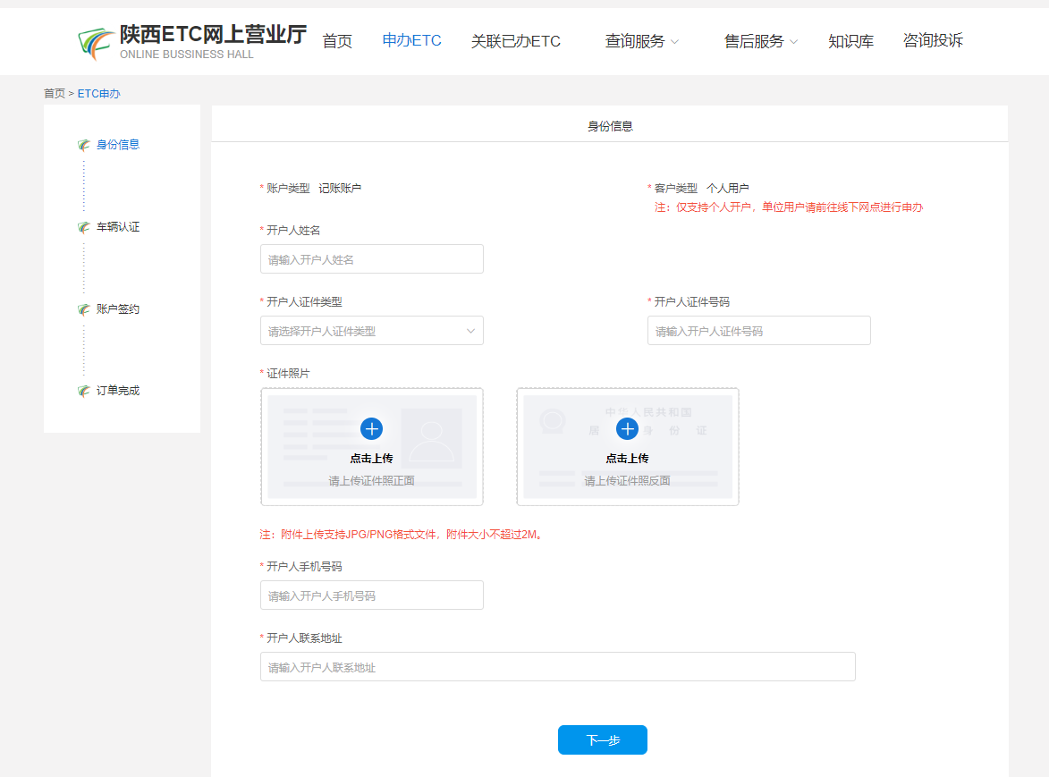The width and height of the screenshot is (1049, 777).
Task: Select the 订单完成 step icon in sidebar
Action: [84, 391]
